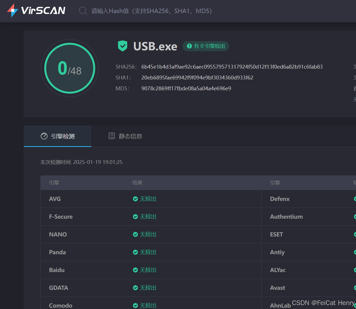This screenshot has height=309, width=356.
Task: Select the MD5 hash value
Action: coord(186,88)
